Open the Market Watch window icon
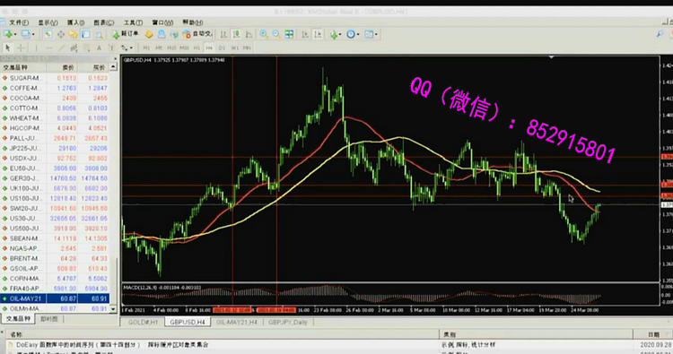Image resolution: width=673 pixels, height=354 pixels. click(48, 34)
